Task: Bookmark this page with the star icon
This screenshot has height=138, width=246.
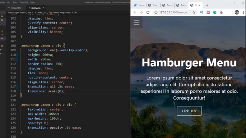Action: [x=194, y=12]
